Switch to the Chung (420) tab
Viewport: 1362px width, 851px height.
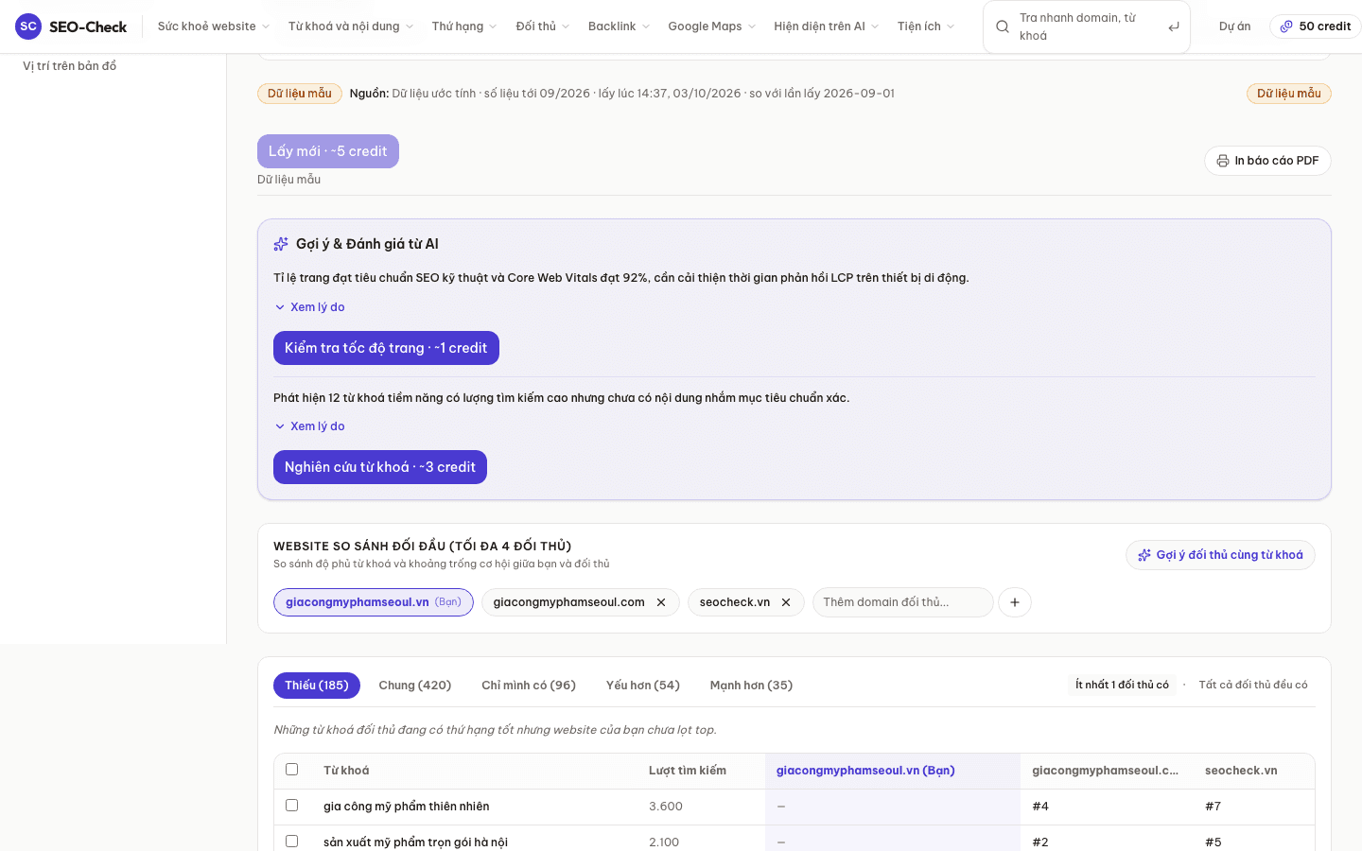[415, 686]
